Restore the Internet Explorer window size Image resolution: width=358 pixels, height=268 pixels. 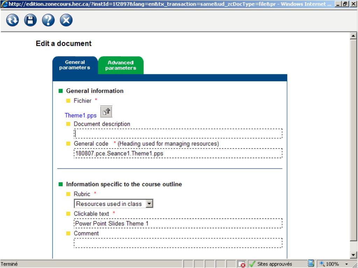pos(345,4)
